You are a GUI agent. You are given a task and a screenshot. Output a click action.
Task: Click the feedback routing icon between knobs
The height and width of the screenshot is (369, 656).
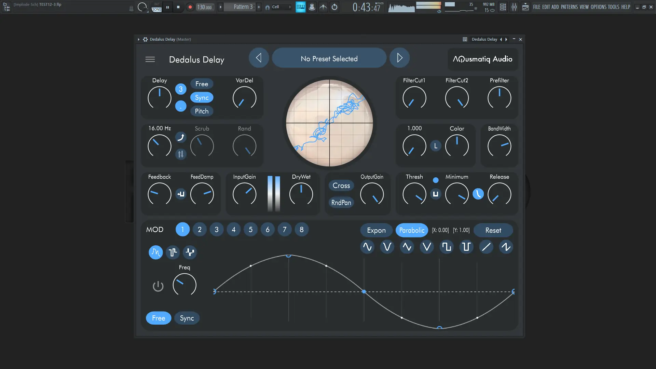click(181, 194)
